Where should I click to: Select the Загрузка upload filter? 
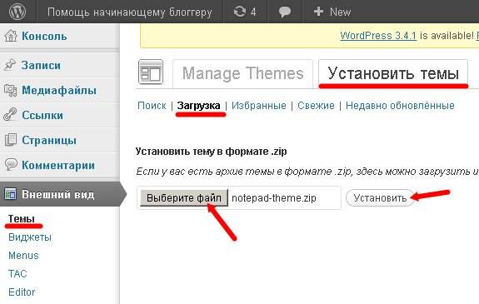(198, 106)
